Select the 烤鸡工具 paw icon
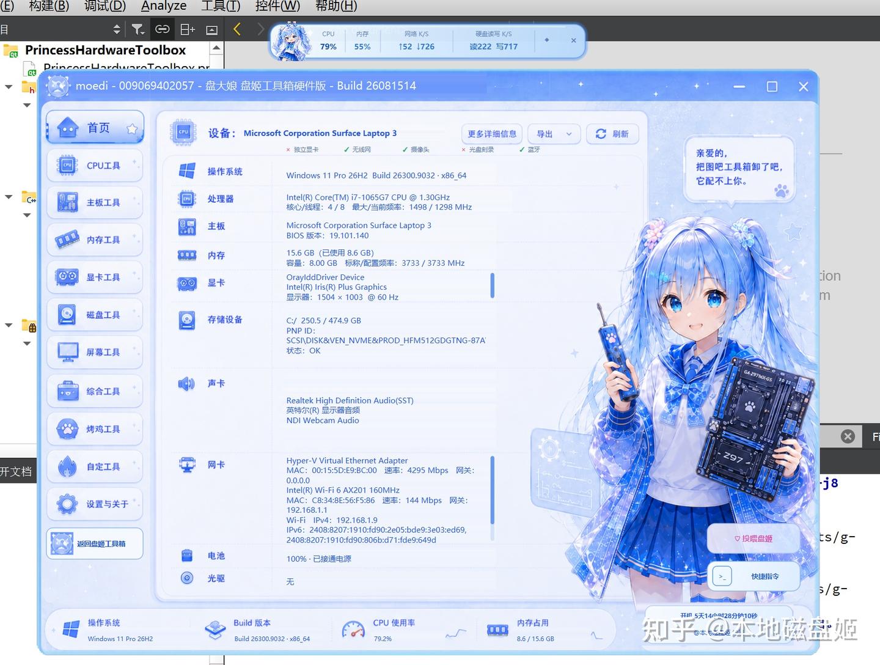Screen dimensions: 880x665 [x=67, y=428]
